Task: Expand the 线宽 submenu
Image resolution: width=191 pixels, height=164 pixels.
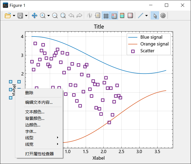Action: pyautogui.click(x=39, y=144)
